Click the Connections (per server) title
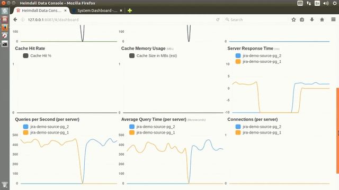Image resolution: width=339 pixels, height=190 pixels. 253,119
